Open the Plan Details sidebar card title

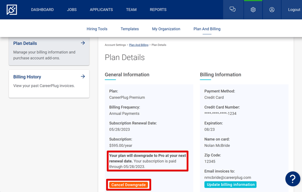[25, 43]
